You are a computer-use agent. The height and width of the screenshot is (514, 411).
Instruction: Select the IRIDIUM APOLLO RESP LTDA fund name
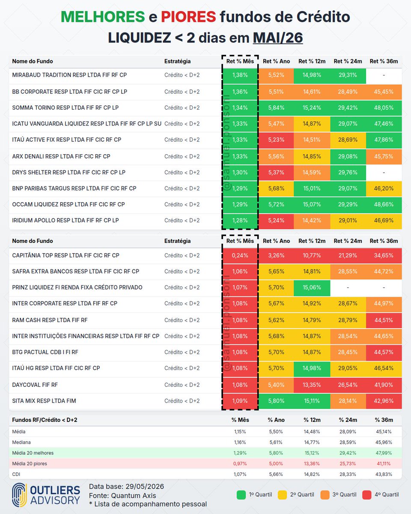click(x=65, y=220)
